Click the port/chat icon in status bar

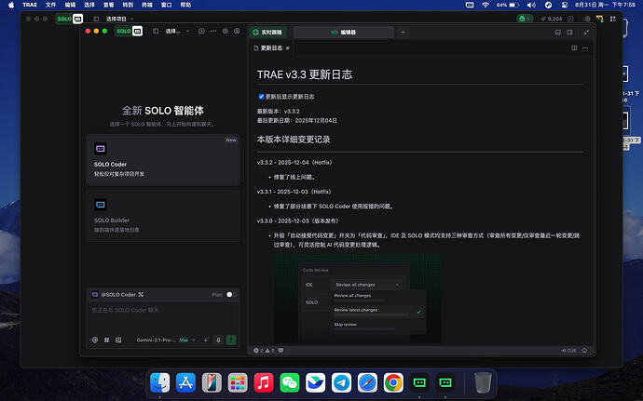(280, 351)
